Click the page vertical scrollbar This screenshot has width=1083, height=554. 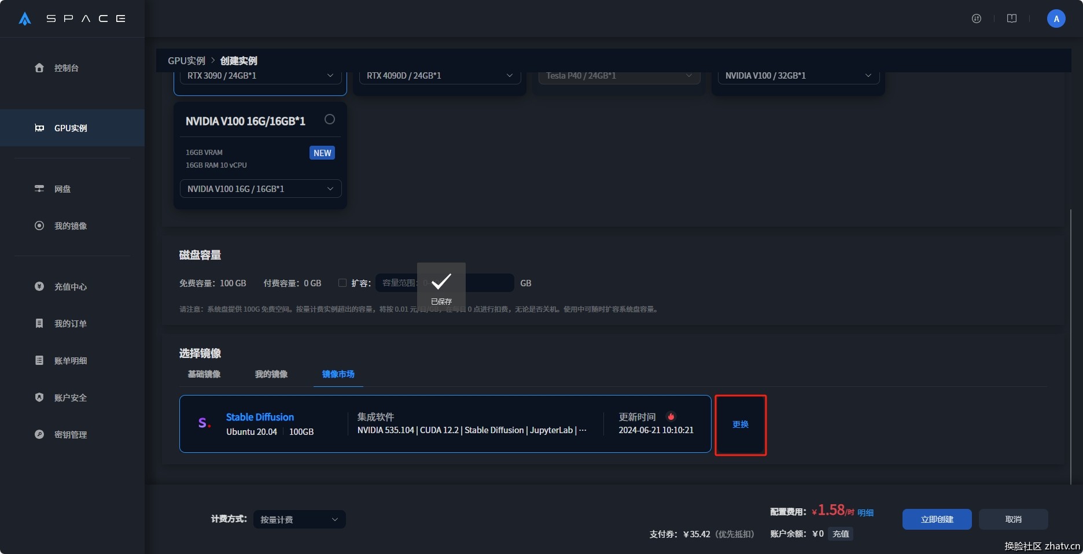coord(1071,347)
